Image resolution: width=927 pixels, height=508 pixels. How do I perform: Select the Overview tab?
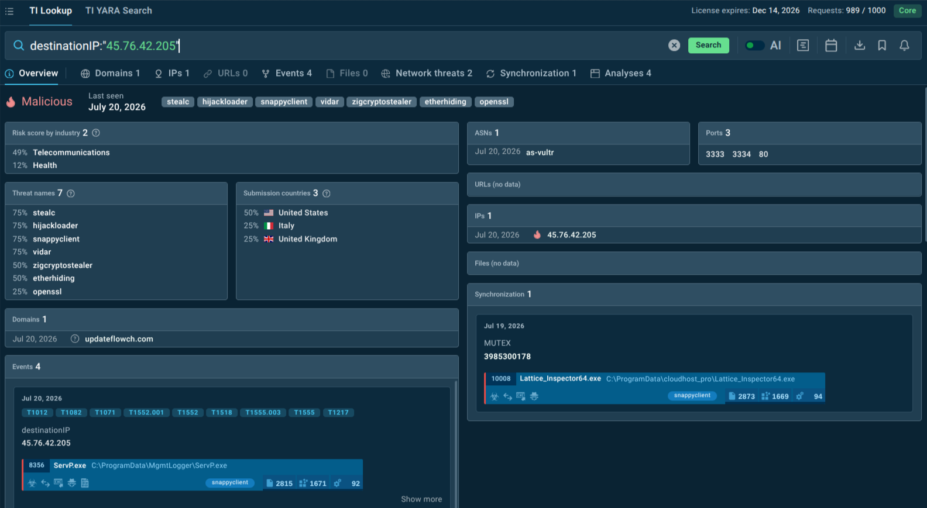(x=32, y=73)
